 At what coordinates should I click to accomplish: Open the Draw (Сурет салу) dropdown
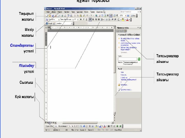pyautogui.click(x=50, y=126)
